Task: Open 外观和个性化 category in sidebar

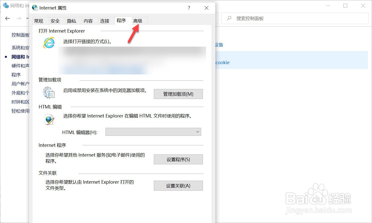Action: point(21,93)
